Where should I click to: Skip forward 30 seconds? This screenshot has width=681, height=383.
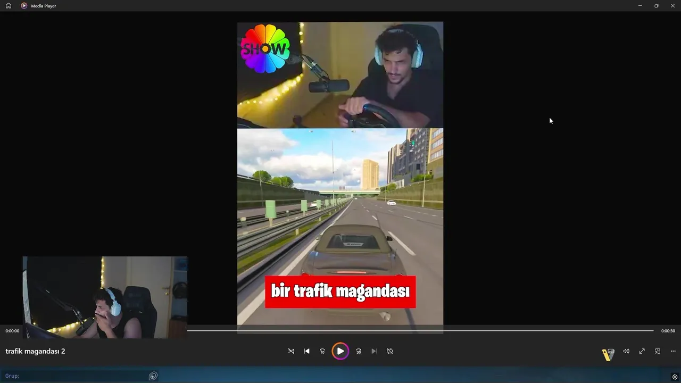click(359, 351)
